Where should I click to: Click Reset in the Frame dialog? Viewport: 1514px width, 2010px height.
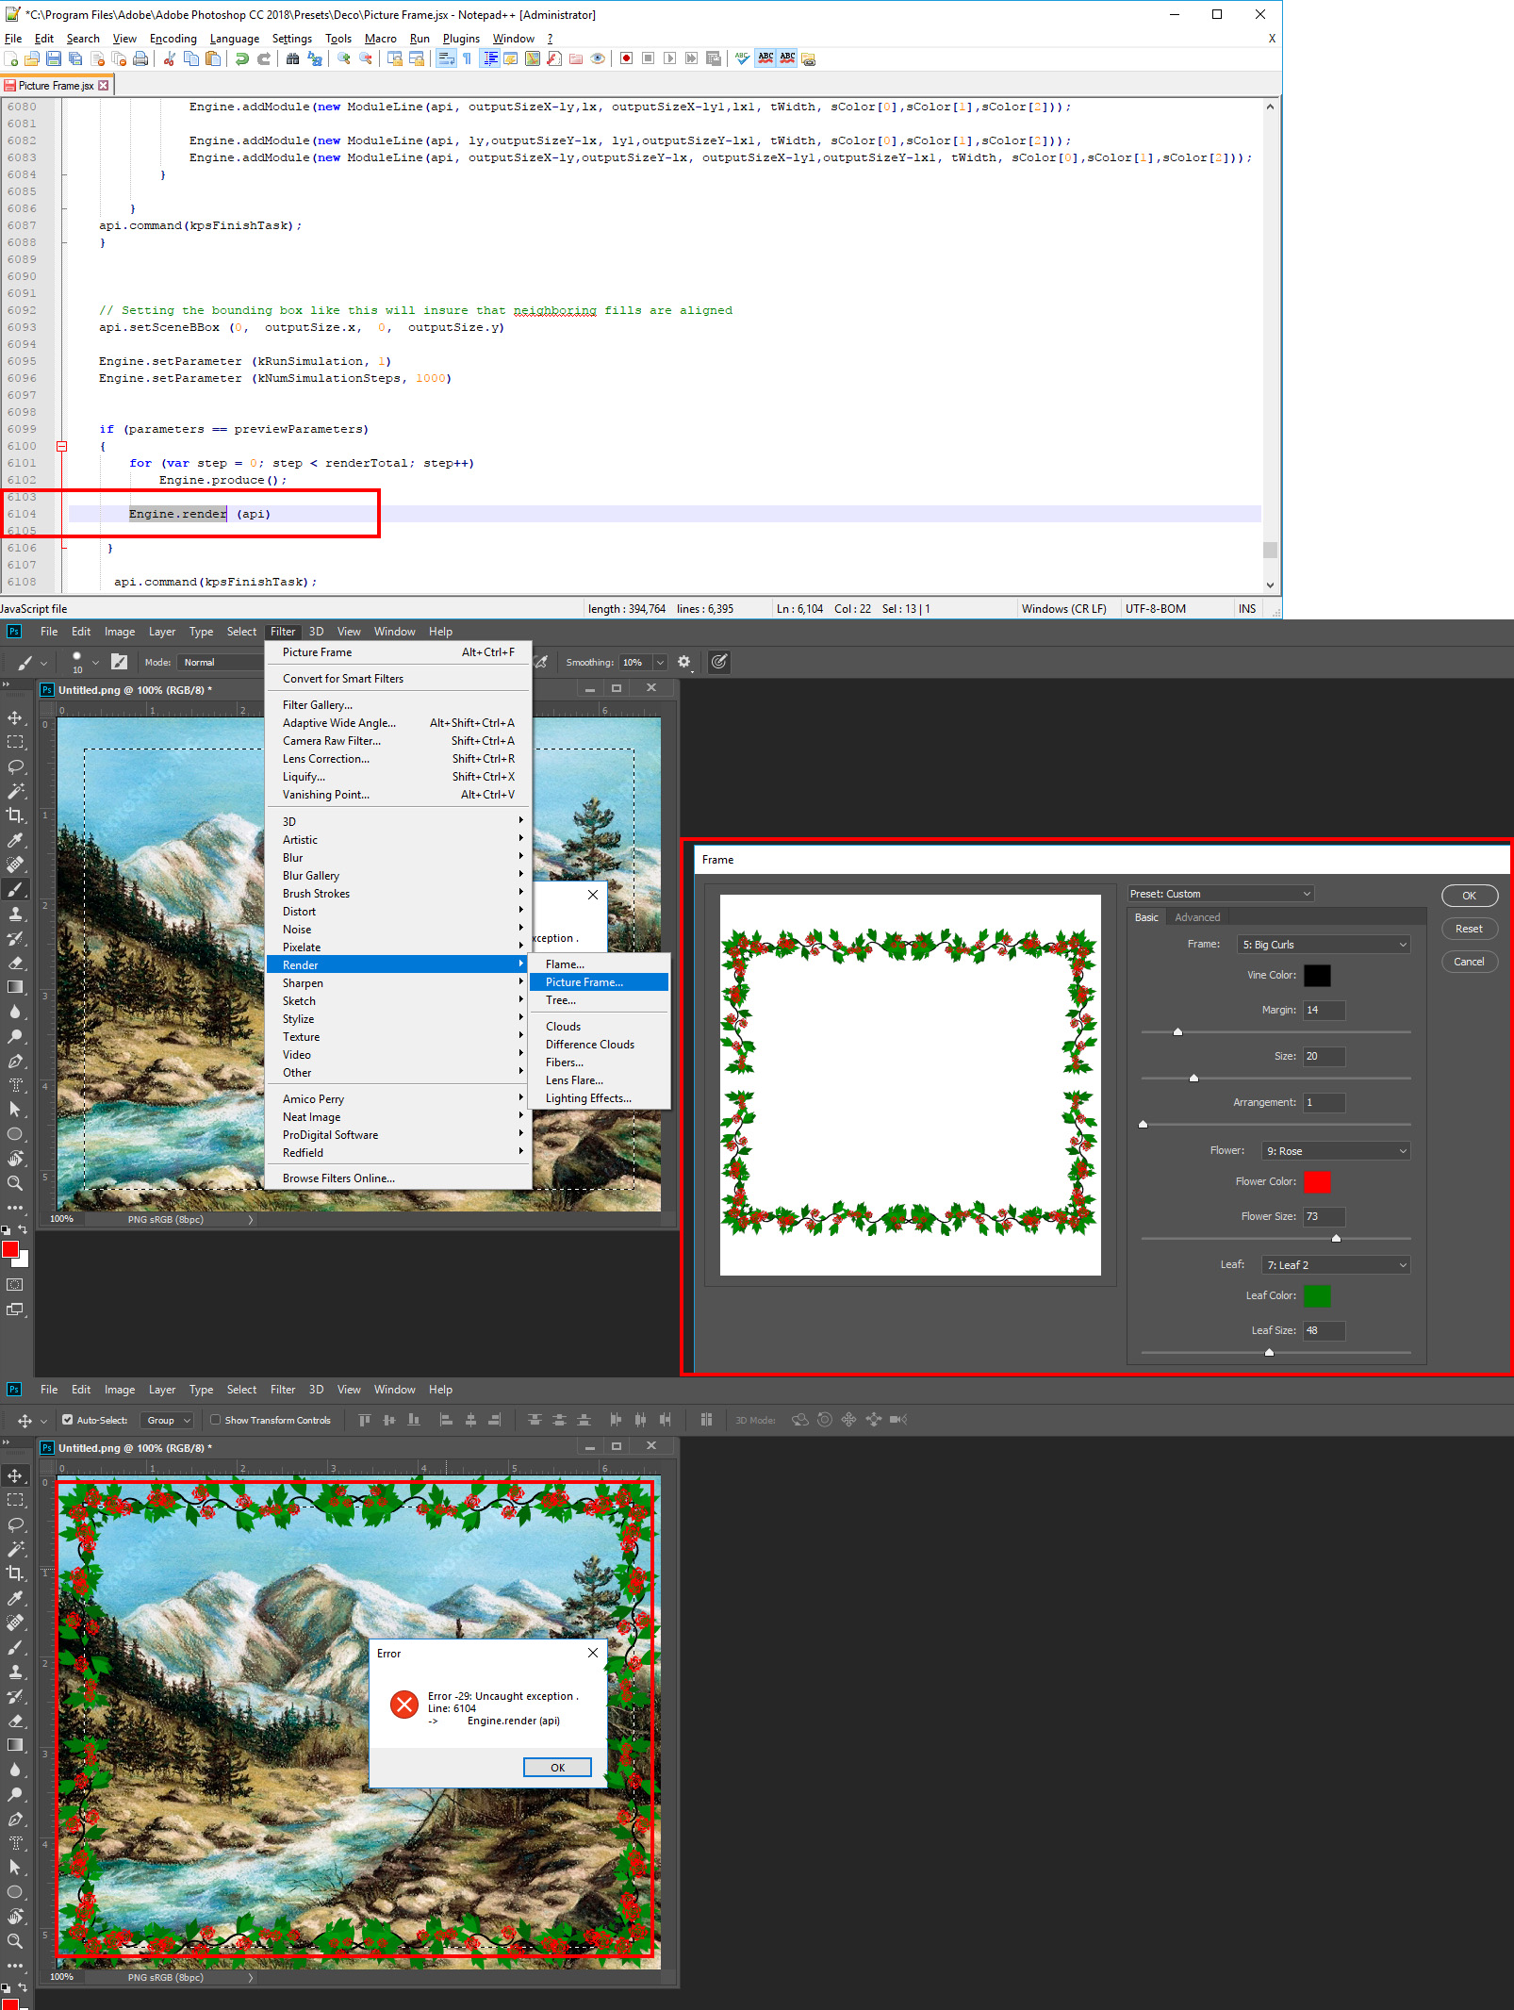1469,929
